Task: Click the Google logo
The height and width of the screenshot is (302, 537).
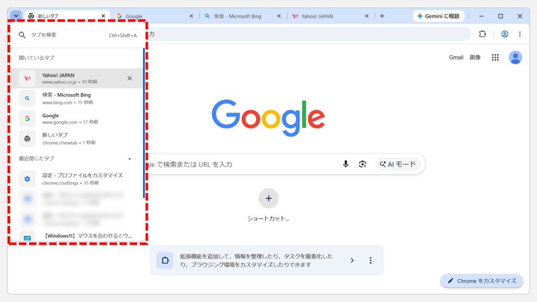Action: tap(268, 118)
